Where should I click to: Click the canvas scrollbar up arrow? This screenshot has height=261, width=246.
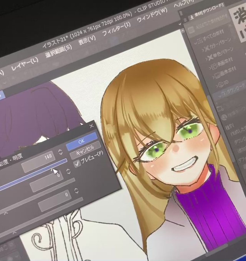[183, 31]
